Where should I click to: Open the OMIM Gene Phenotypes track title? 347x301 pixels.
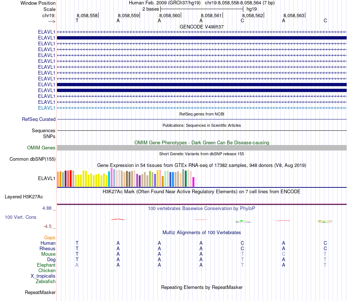click(x=202, y=142)
